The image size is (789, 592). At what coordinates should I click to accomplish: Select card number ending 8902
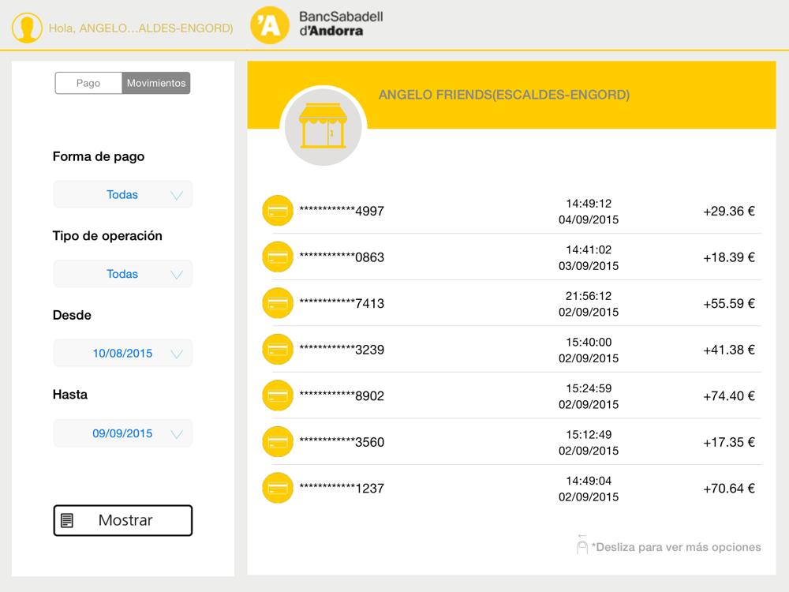pyautogui.click(x=342, y=396)
